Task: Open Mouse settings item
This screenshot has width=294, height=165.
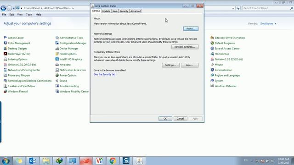Action: (216, 65)
